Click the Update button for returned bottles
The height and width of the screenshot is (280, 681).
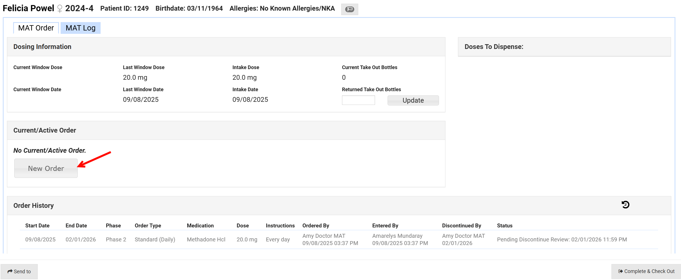click(413, 100)
